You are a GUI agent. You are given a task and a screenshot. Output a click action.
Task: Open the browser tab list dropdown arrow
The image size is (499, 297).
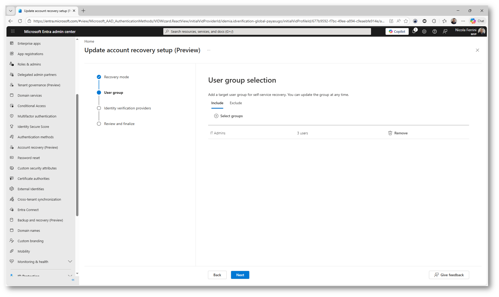(x=10, y=11)
